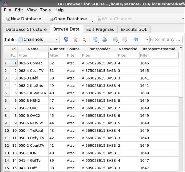Clear sorting with the arrows icon
The image size is (185, 172).
point(84,39)
